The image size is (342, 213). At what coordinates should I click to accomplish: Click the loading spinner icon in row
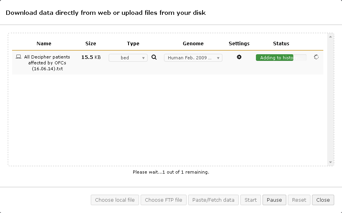(316, 57)
